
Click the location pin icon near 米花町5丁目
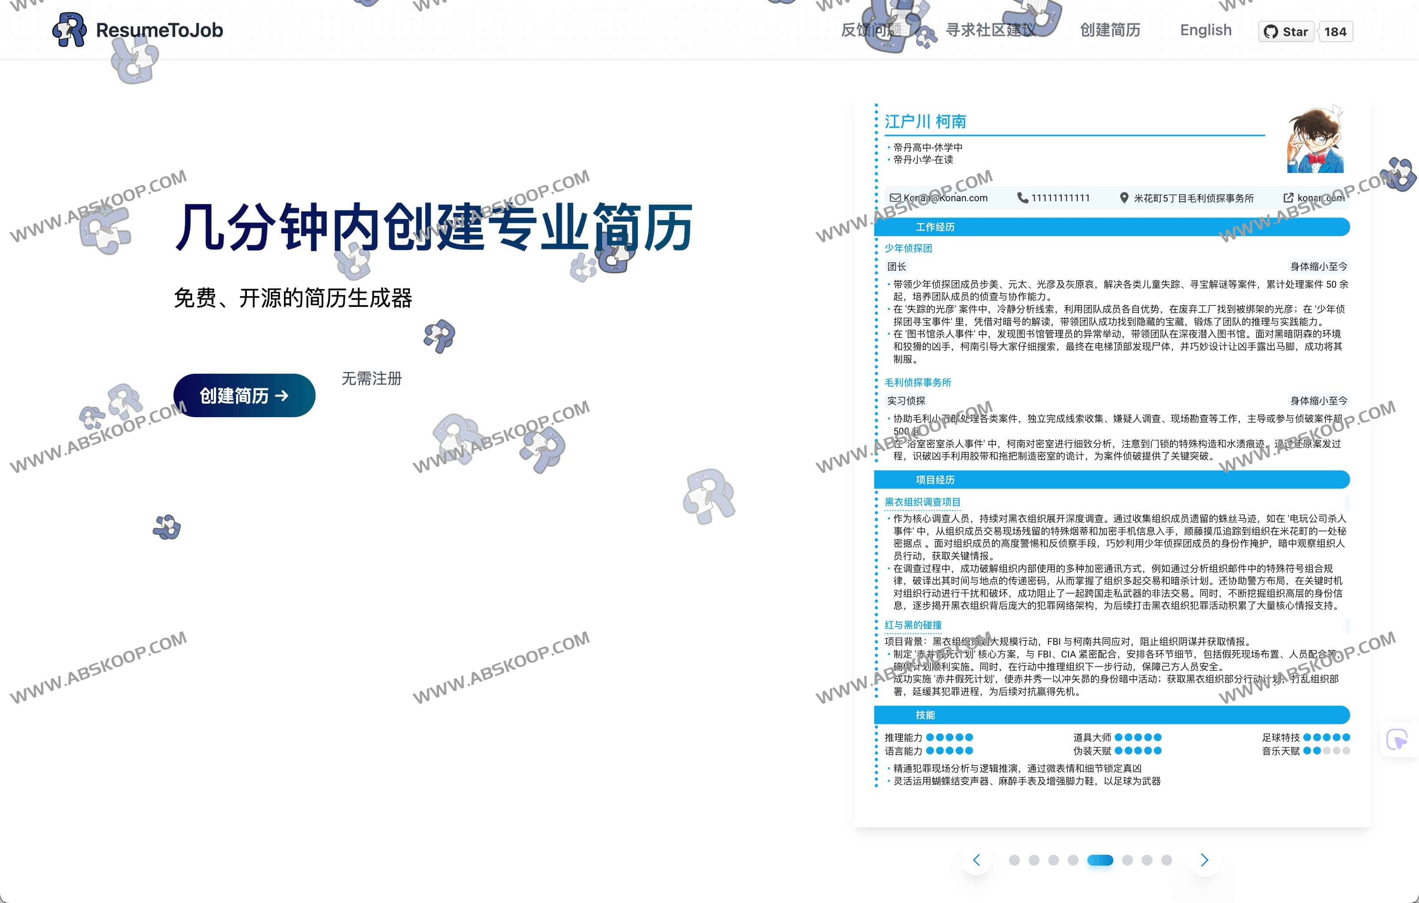point(1124,198)
